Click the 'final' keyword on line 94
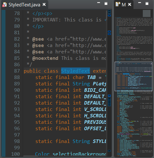Viewport: 154px width, 158px height. click(62, 116)
